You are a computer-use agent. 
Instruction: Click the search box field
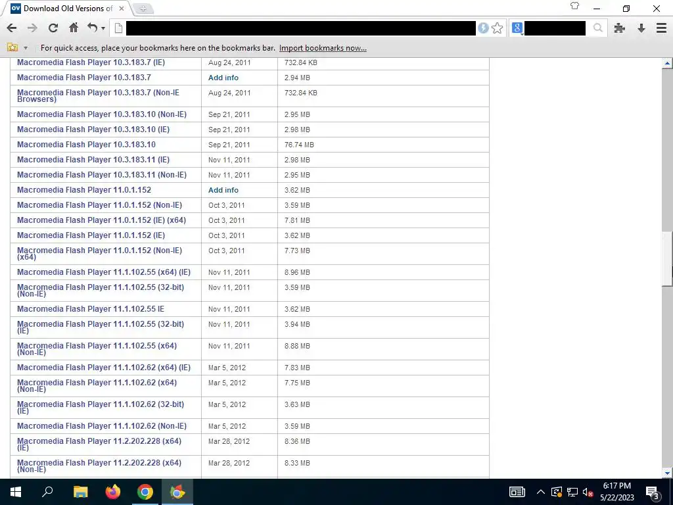555,28
